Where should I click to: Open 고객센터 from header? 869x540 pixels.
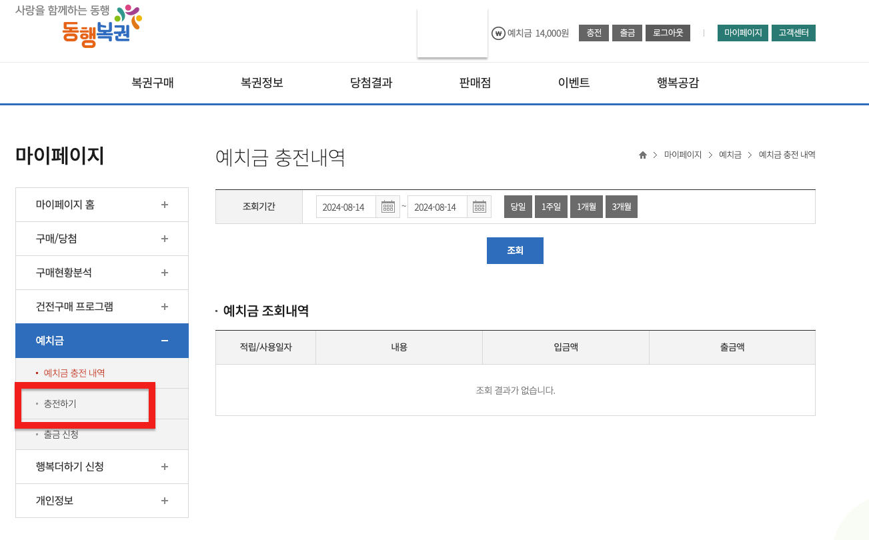794,33
